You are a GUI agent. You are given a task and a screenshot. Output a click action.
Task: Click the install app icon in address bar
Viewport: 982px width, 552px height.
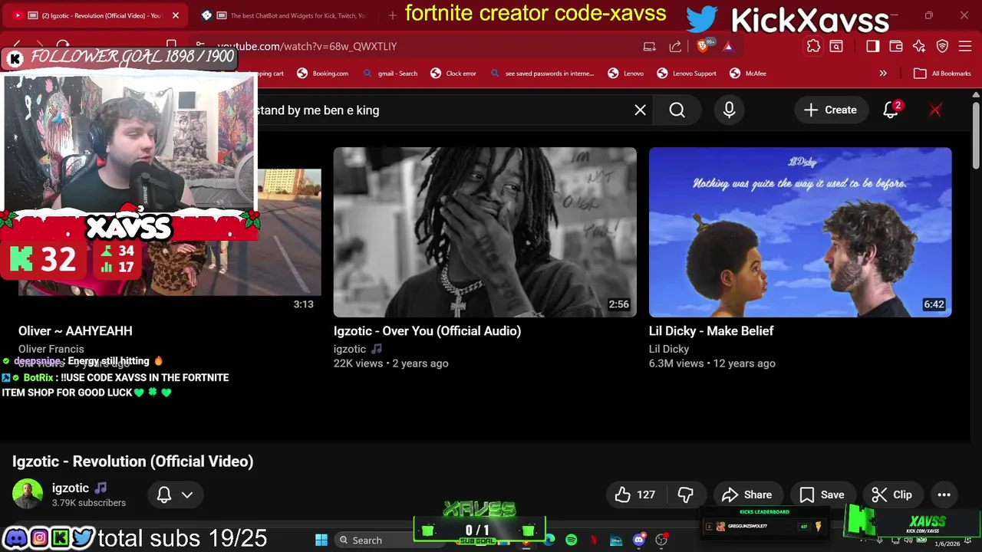coord(650,47)
